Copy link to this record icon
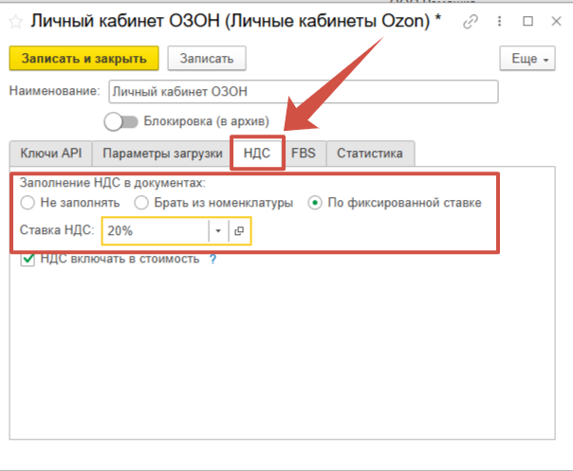The image size is (573, 471). tap(471, 21)
